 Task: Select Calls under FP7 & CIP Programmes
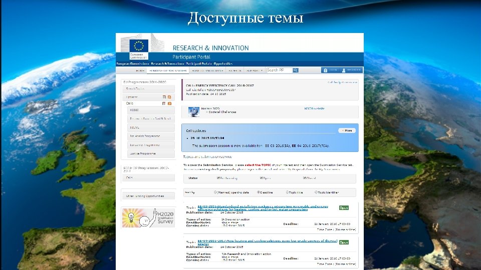149,177
